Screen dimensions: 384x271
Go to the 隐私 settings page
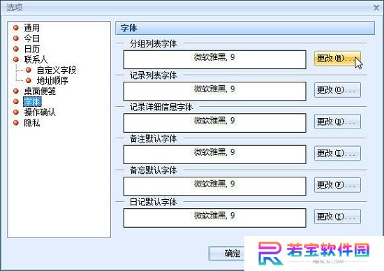[x=32, y=123]
